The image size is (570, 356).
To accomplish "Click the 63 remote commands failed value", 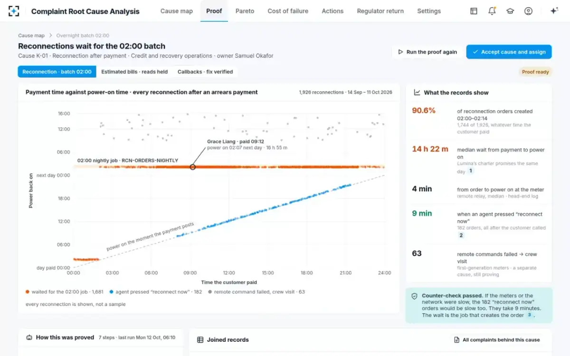I will 417,253.
